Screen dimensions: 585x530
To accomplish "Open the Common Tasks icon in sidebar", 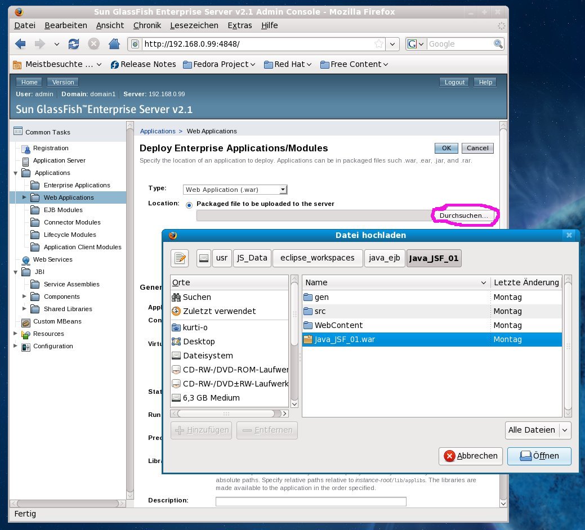I will (18, 132).
